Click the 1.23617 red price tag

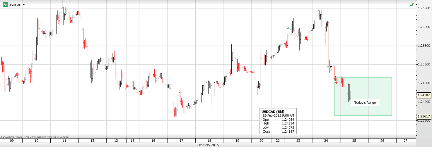(424, 116)
